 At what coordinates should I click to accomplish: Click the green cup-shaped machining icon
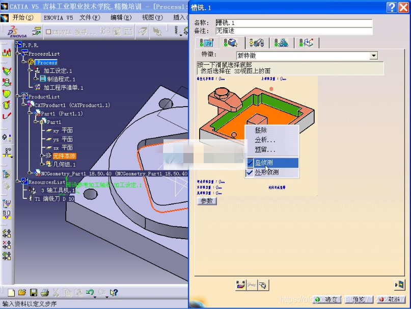[x=7, y=105]
